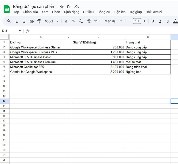Open the Dữ liệu menu
Image resolution: width=178 pixels, height=164 pixels.
pos(88,12)
